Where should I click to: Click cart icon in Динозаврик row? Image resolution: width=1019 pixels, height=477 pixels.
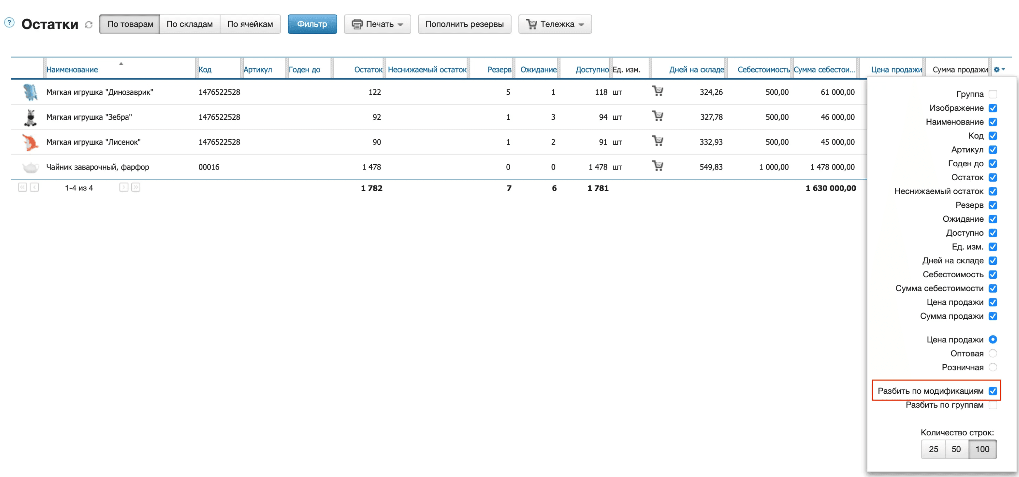[658, 91]
